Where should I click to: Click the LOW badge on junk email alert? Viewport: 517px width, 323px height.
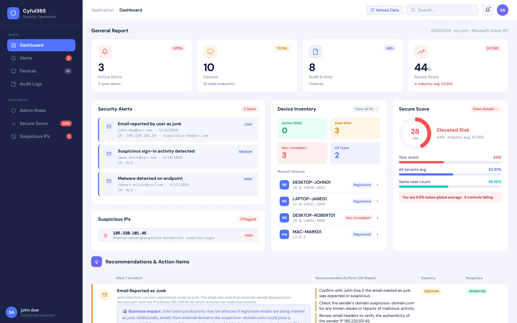[x=248, y=124]
